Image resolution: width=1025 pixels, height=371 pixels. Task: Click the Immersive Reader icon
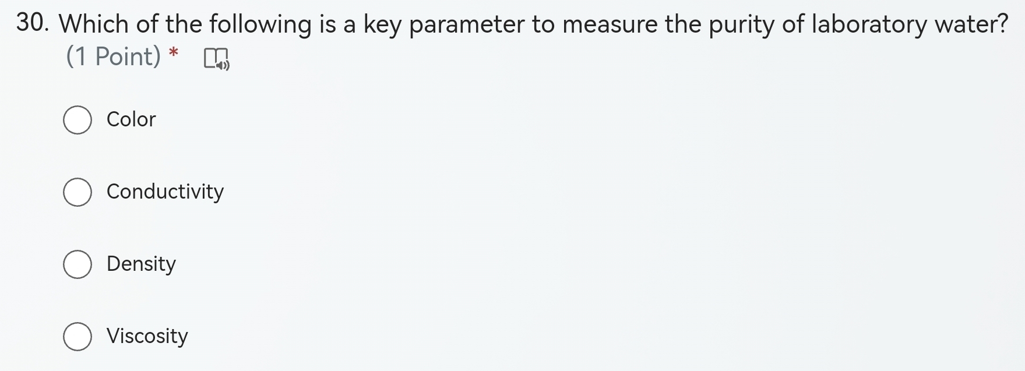[216, 59]
